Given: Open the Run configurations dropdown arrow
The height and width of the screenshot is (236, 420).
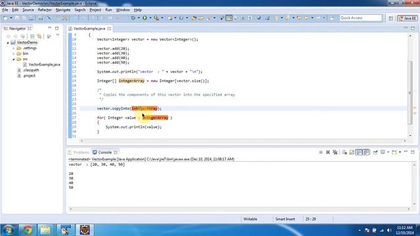Looking at the screenshot, I should [150, 18].
